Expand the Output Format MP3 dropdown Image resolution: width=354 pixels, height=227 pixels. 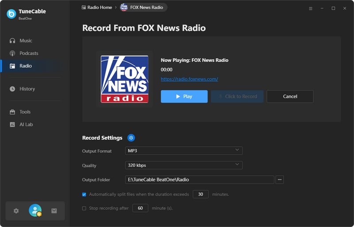coord(184,151)
